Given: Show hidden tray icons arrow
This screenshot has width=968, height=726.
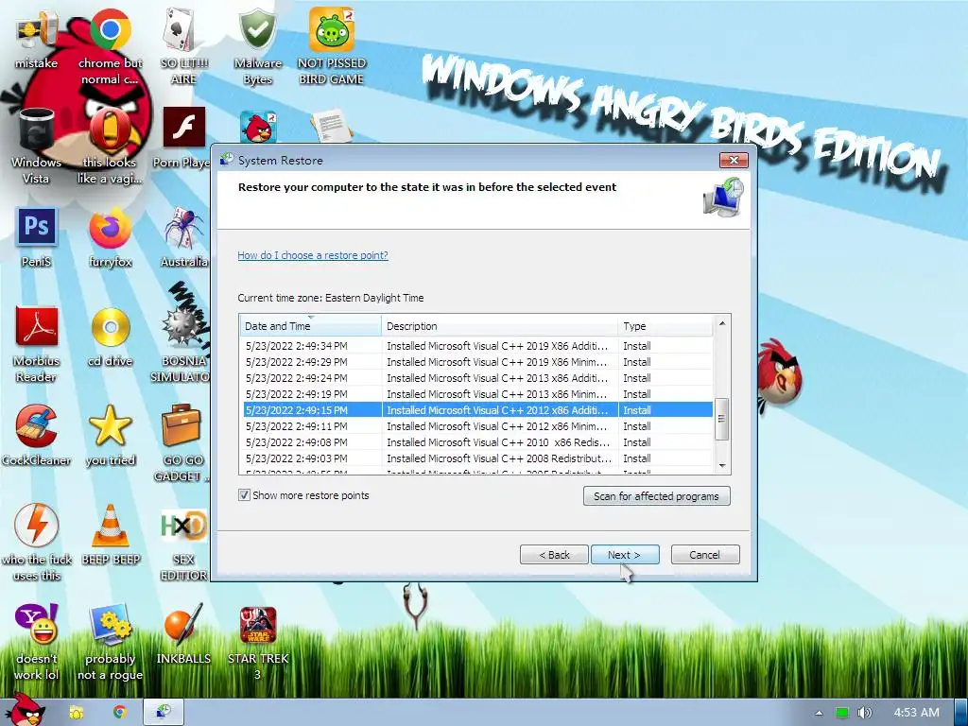Looking at the screenshot, I should coord(819,713).
